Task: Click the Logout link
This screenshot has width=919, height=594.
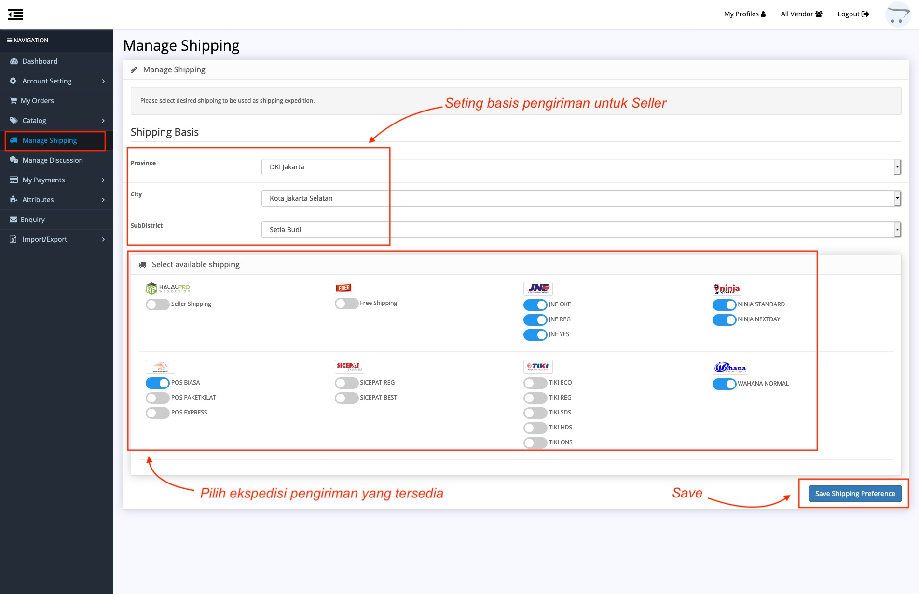Action: coord(853,14)
